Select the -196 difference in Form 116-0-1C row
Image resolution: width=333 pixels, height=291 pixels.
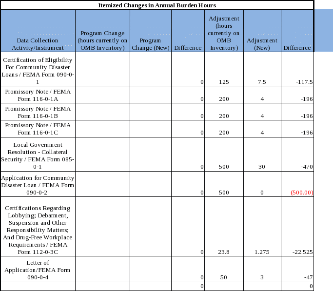pos(307,133)
